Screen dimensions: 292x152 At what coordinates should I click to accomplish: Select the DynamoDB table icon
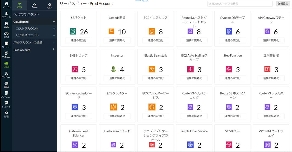[x=229, y=31]
